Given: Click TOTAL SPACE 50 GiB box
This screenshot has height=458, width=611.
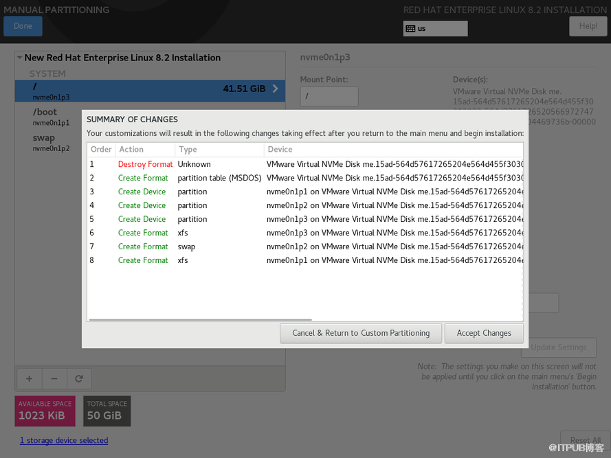Looking at the screenshot, I should point(107,411).
